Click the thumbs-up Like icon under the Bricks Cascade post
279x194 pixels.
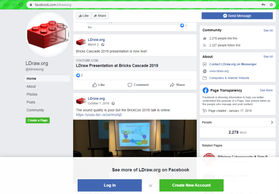click(95, 85)
